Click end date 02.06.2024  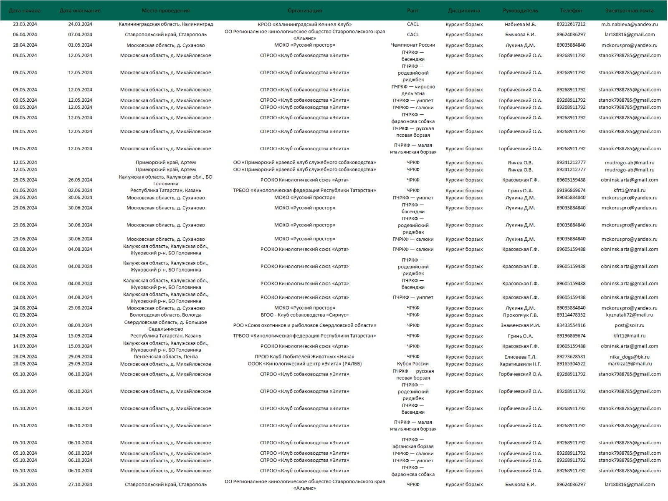point(80,190)
